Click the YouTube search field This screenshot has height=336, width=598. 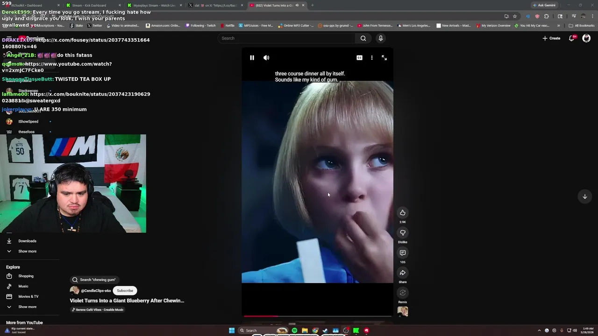coord(286,38)
